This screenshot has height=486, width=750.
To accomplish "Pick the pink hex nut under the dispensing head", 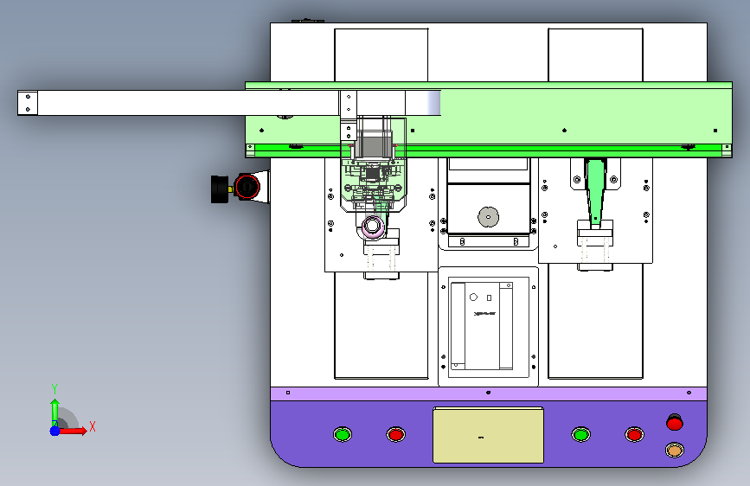I will [x=373, y=226].
